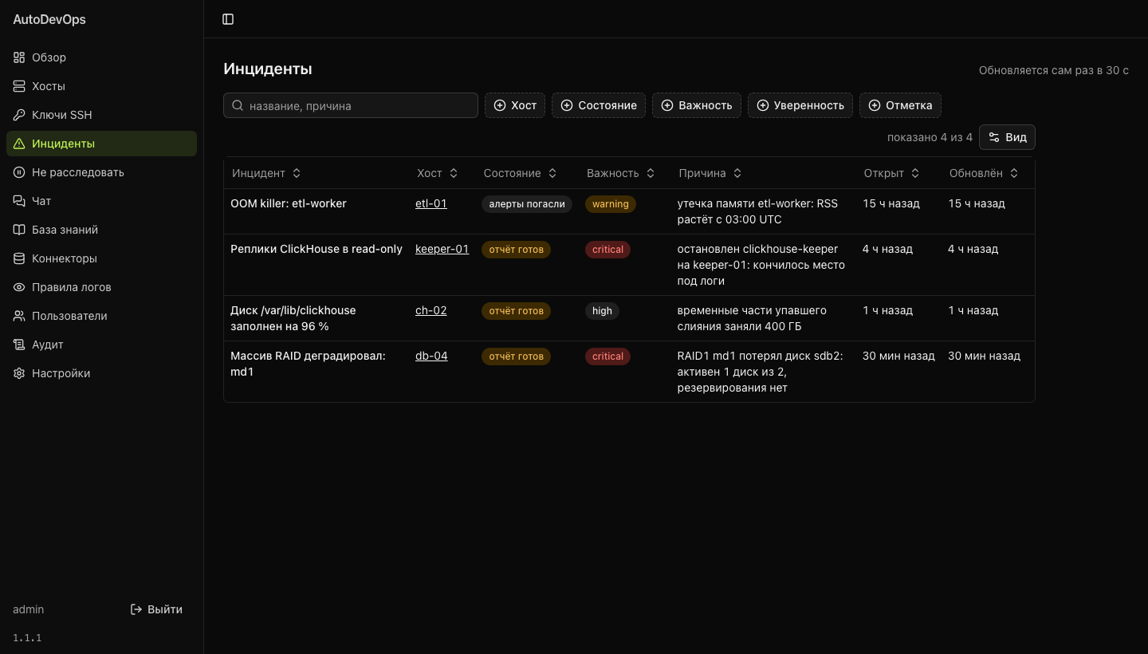Open Настройки page
This screenshot has height=654, width=1148.
click(101, 373)
